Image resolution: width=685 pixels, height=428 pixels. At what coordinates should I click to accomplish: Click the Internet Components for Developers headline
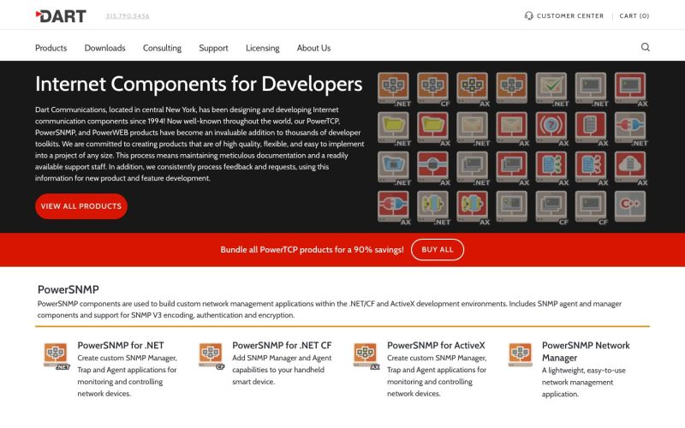pyautogui.click(x=199, y=84)
